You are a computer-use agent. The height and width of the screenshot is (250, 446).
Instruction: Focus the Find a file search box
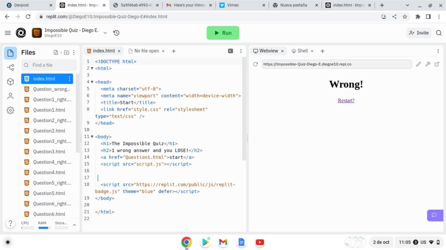pos(49,65)
